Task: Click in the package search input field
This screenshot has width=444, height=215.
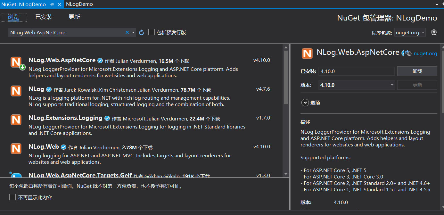Action: (x=67, y=32)
